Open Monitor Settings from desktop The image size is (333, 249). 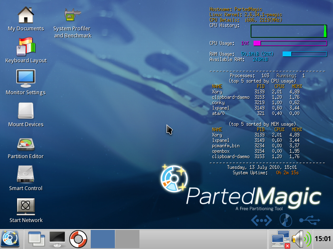coord(26,80)
